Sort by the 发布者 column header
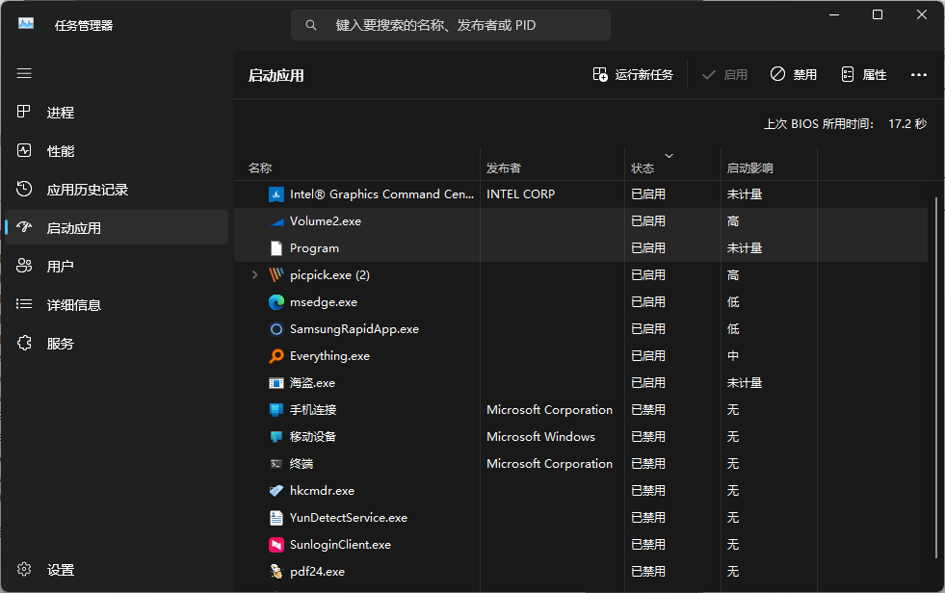Image resolution: width=945 pixels, height=593 pixels. click(503, 168)
